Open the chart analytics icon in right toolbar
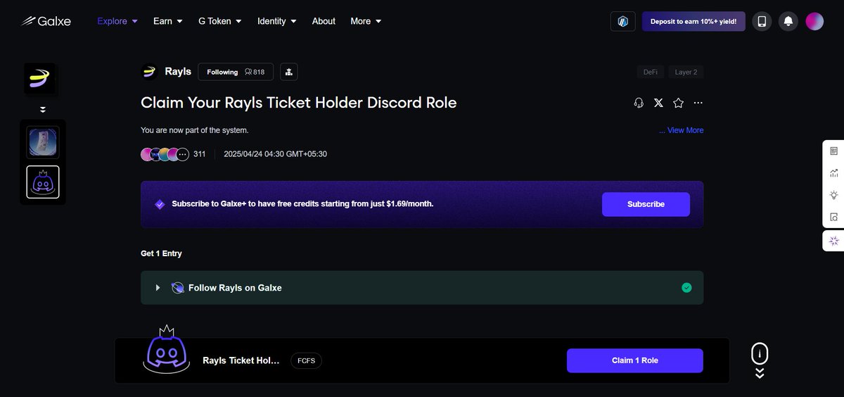The width and height of the screenshot is (844, 397). pyautogui.click(x=834, y=172)
